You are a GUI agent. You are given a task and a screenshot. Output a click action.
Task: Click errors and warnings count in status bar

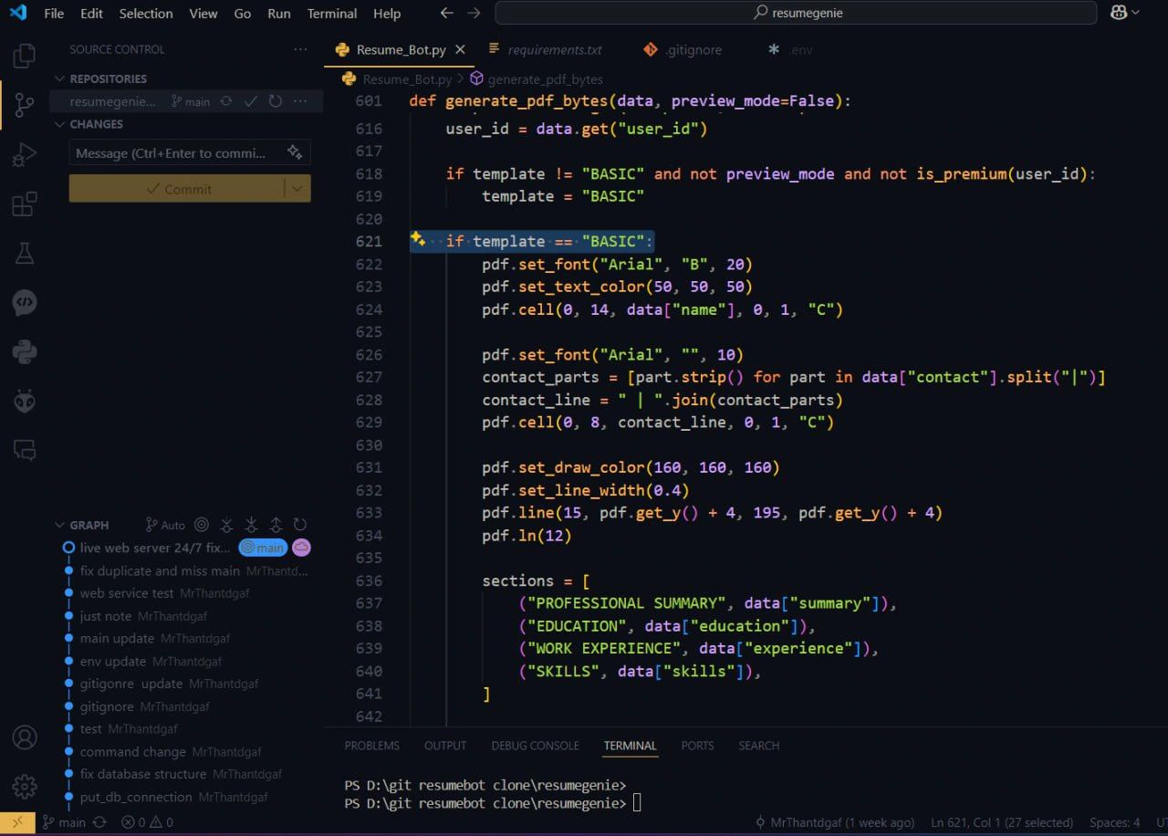point(147,822)
